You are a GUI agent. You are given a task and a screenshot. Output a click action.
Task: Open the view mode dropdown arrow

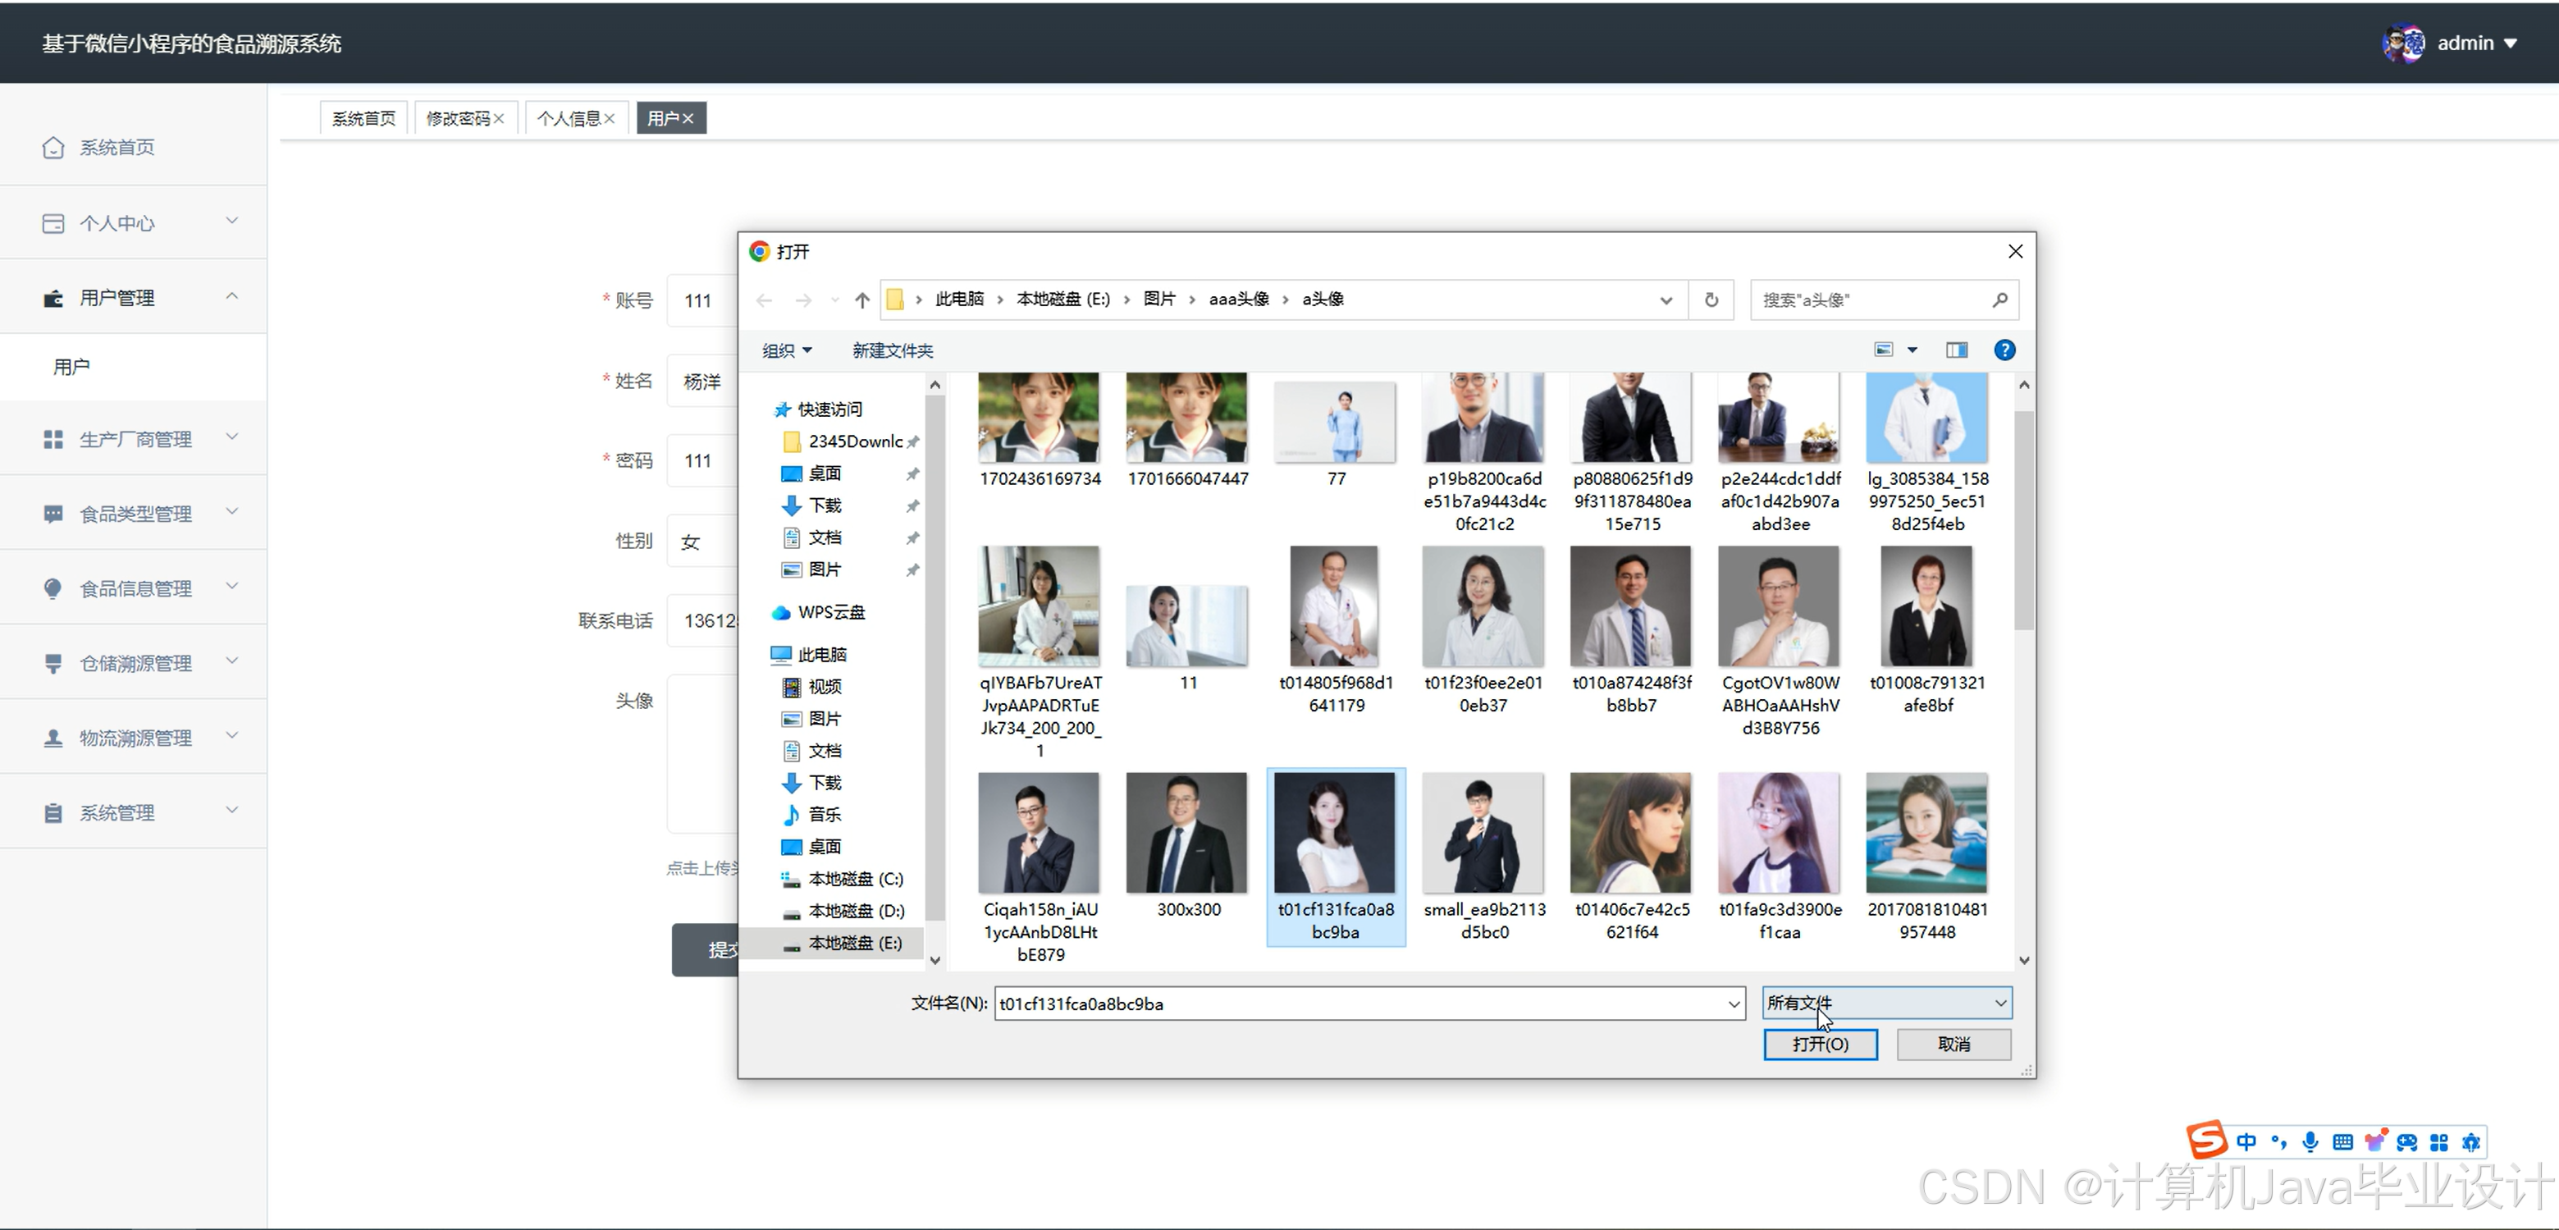1912,350
